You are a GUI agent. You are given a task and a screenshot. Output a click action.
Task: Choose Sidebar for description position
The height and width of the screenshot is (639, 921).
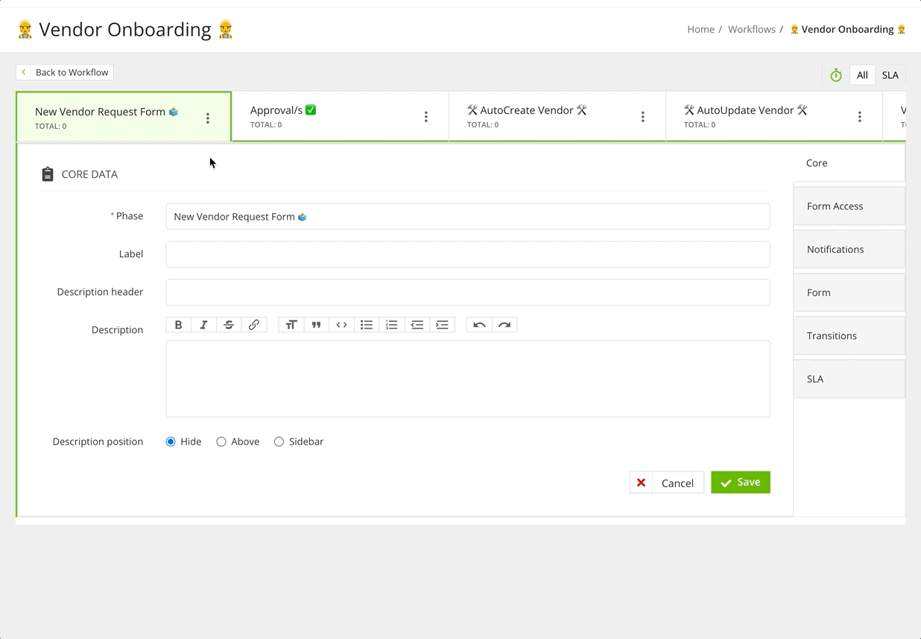(x=279, y=441)
